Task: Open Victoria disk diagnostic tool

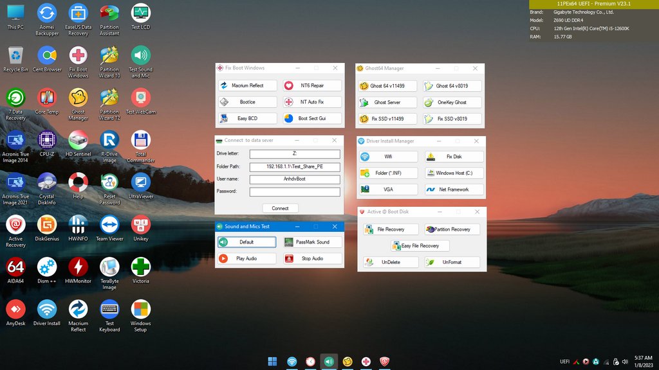Action: [140, 268]
